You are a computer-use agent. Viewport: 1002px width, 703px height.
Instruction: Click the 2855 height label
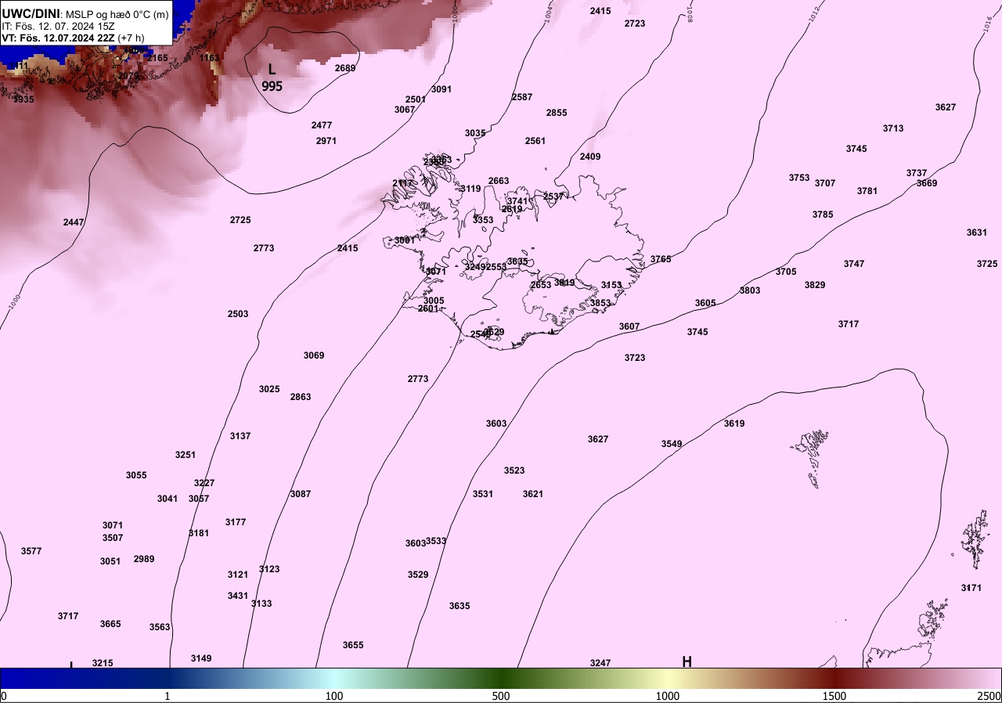point(557,113)
